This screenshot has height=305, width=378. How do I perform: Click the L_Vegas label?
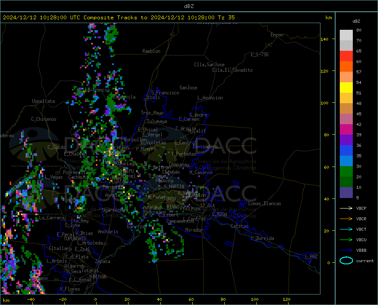(54, 177)
